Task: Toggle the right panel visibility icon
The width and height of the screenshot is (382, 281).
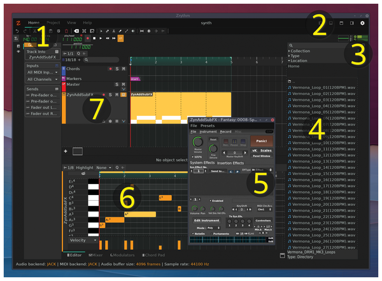Action: pos(352,23)
